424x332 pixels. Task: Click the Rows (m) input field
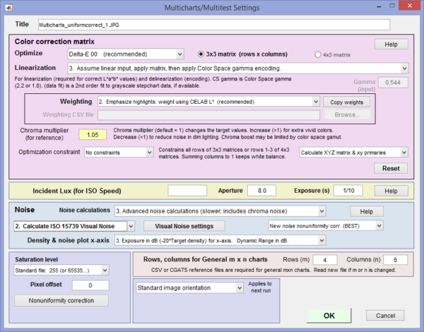(324, 259)
